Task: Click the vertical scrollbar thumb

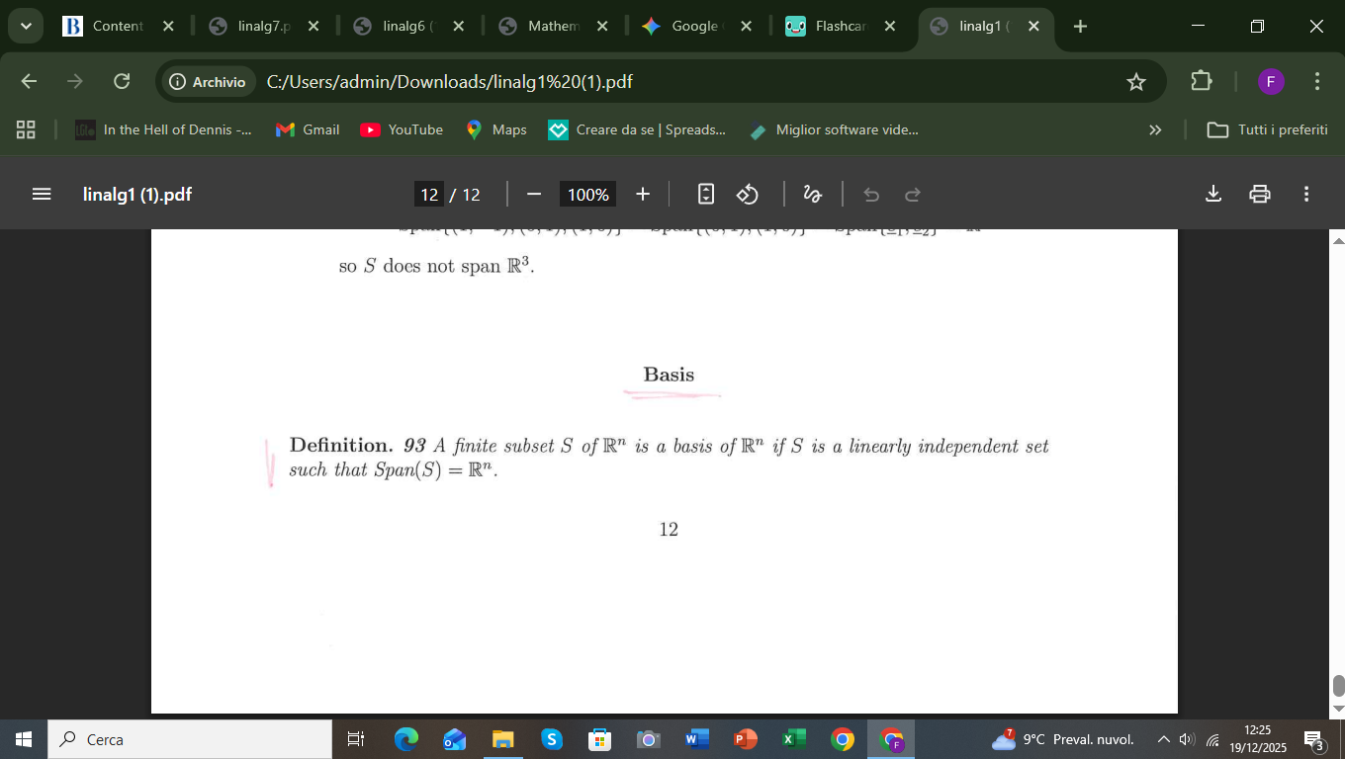Action: tap(1339, 686)
